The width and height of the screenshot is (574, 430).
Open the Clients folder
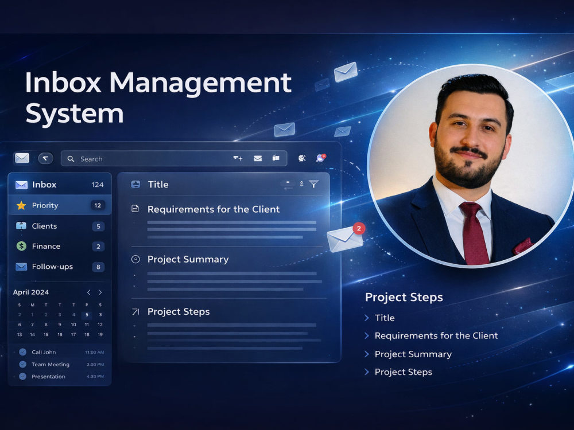[x=60, y=226]
